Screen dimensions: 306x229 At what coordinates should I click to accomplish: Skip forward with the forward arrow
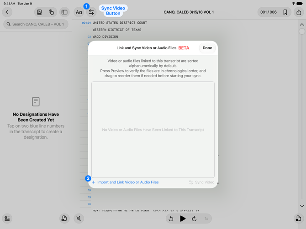click(x=194, y=219)
